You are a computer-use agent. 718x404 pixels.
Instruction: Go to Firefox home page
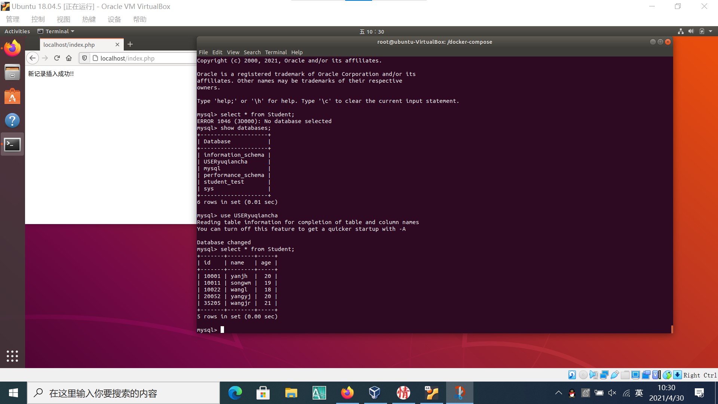(69, 58)
